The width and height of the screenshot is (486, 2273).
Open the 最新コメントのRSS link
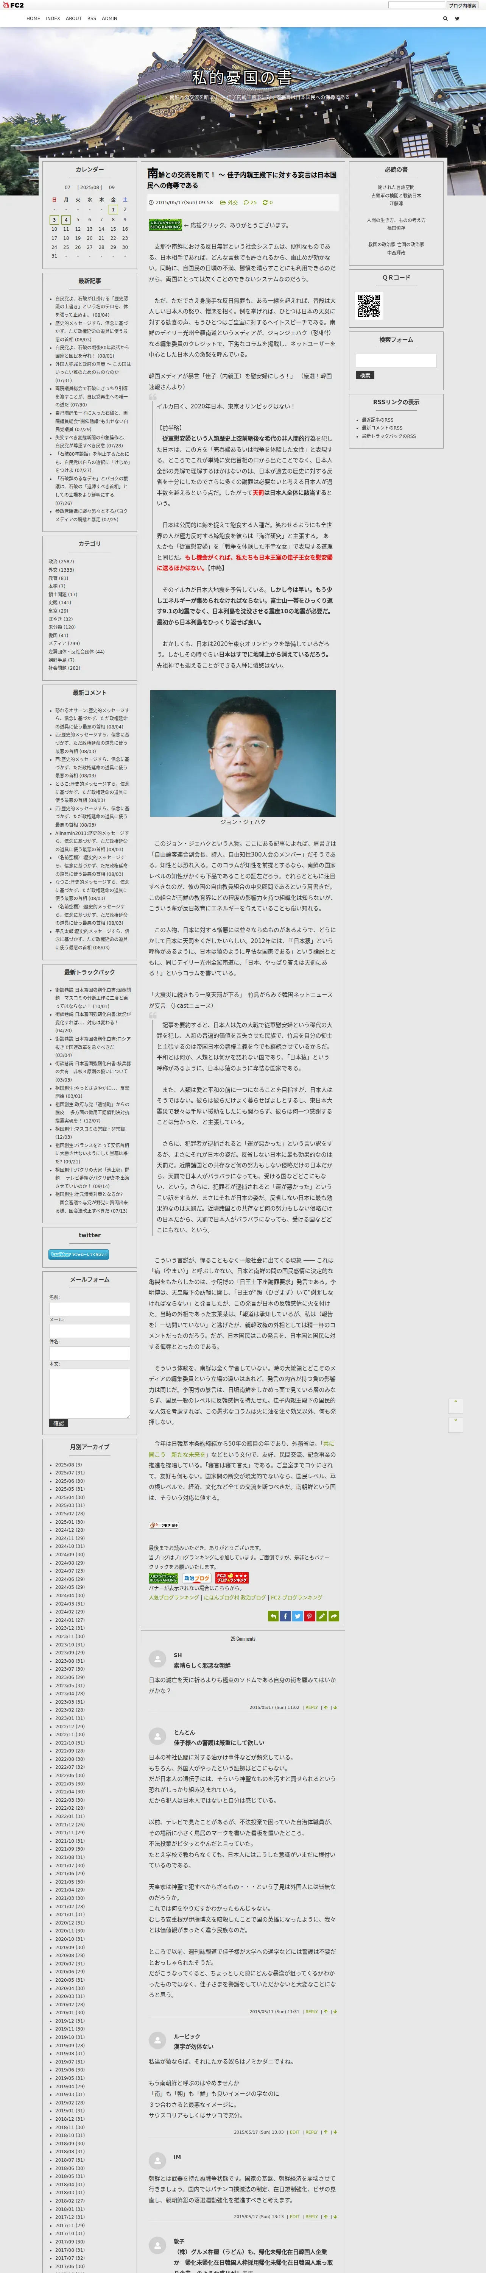coord(382,428)
